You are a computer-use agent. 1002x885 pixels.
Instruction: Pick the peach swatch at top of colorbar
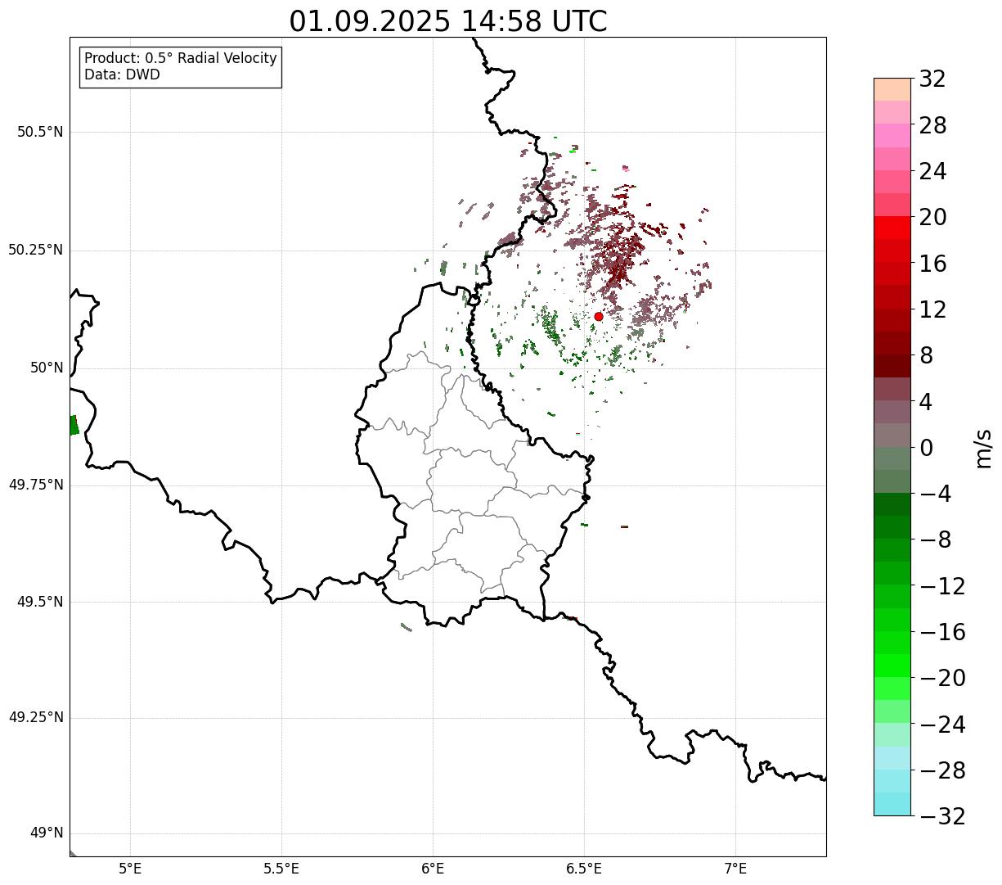[892, 89]
